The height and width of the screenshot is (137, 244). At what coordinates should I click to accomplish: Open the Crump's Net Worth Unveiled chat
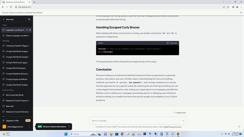pos(16,57)
